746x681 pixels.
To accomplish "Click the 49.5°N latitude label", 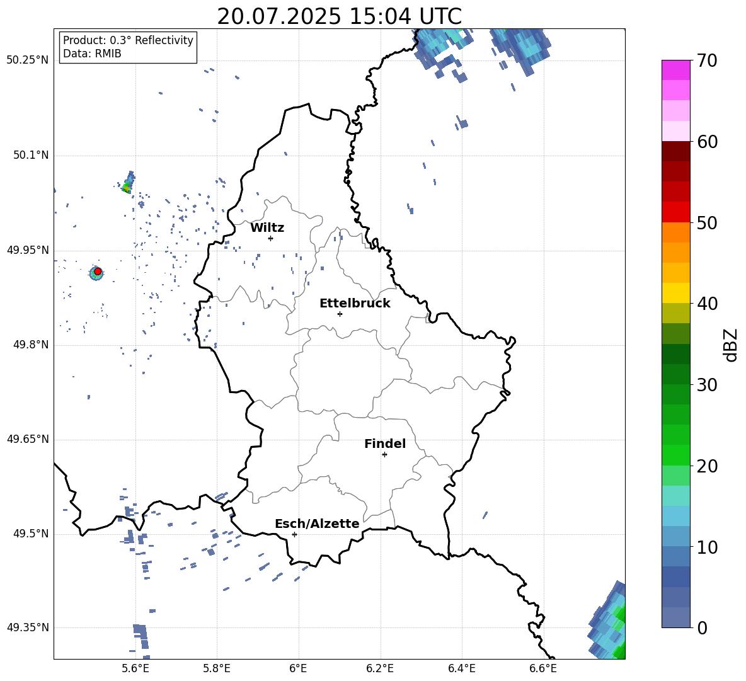I will point(31,534).
